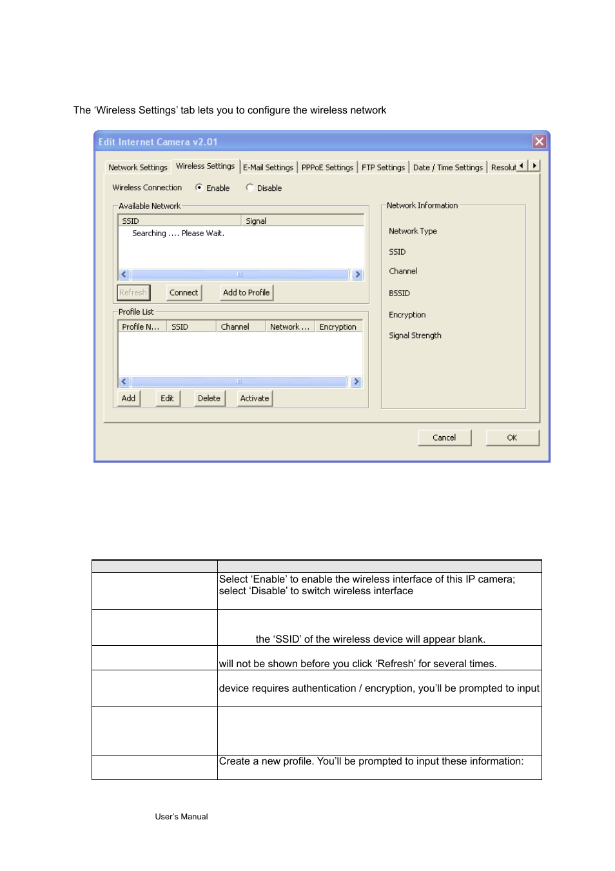This screenshot has height=871, width=615.
Task: Click the Encryption column header
Action: 339,326
